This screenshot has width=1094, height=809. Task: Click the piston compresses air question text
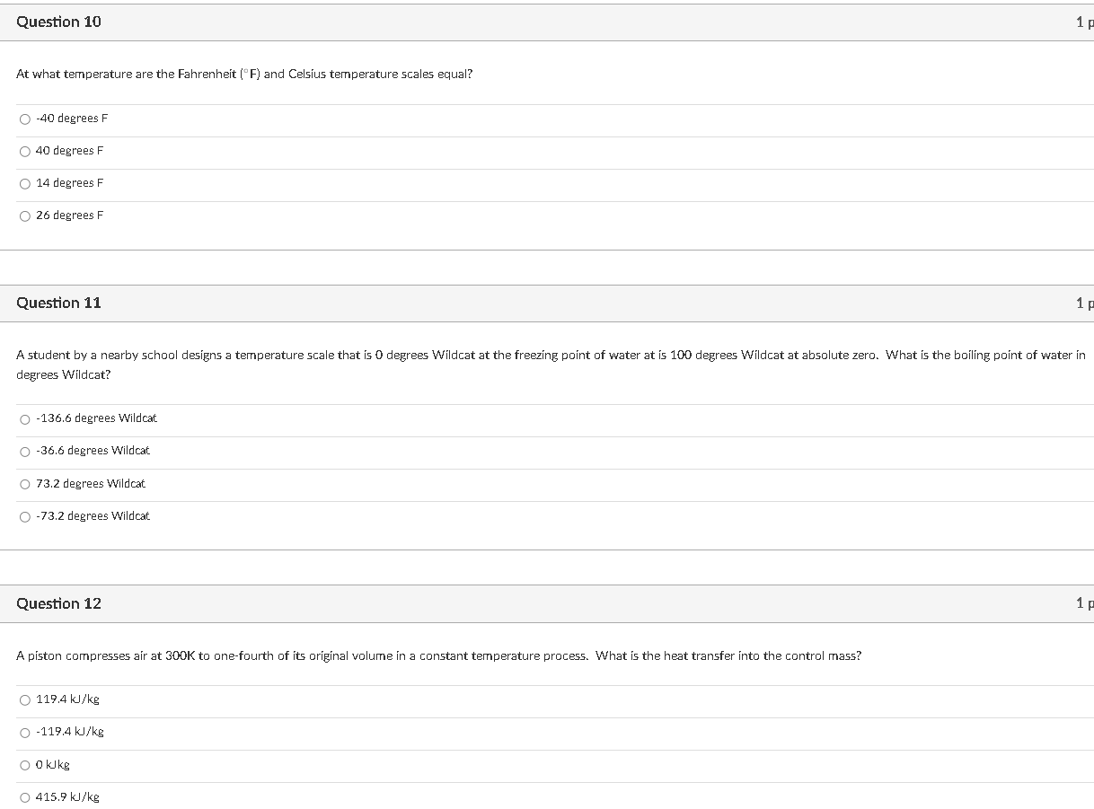tap(438, 655)
